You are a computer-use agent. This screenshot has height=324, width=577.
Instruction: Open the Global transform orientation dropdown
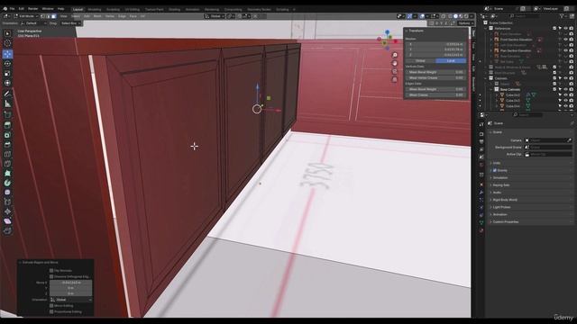(x=215, y=16)
